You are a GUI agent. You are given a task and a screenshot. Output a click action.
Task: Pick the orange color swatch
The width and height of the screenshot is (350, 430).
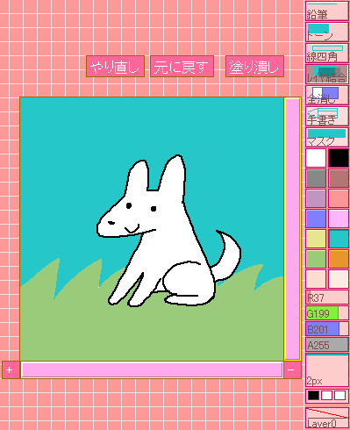[339, 259]
